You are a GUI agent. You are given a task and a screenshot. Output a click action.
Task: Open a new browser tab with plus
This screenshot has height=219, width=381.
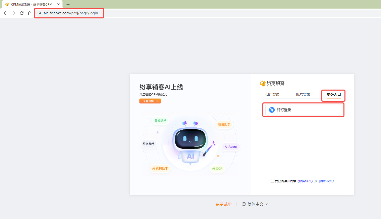click(68, 4)
